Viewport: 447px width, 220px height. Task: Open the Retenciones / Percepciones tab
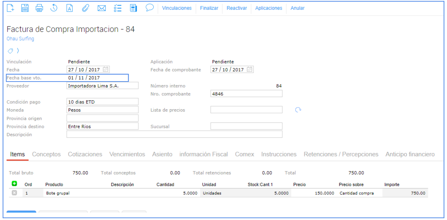point(341,154)
